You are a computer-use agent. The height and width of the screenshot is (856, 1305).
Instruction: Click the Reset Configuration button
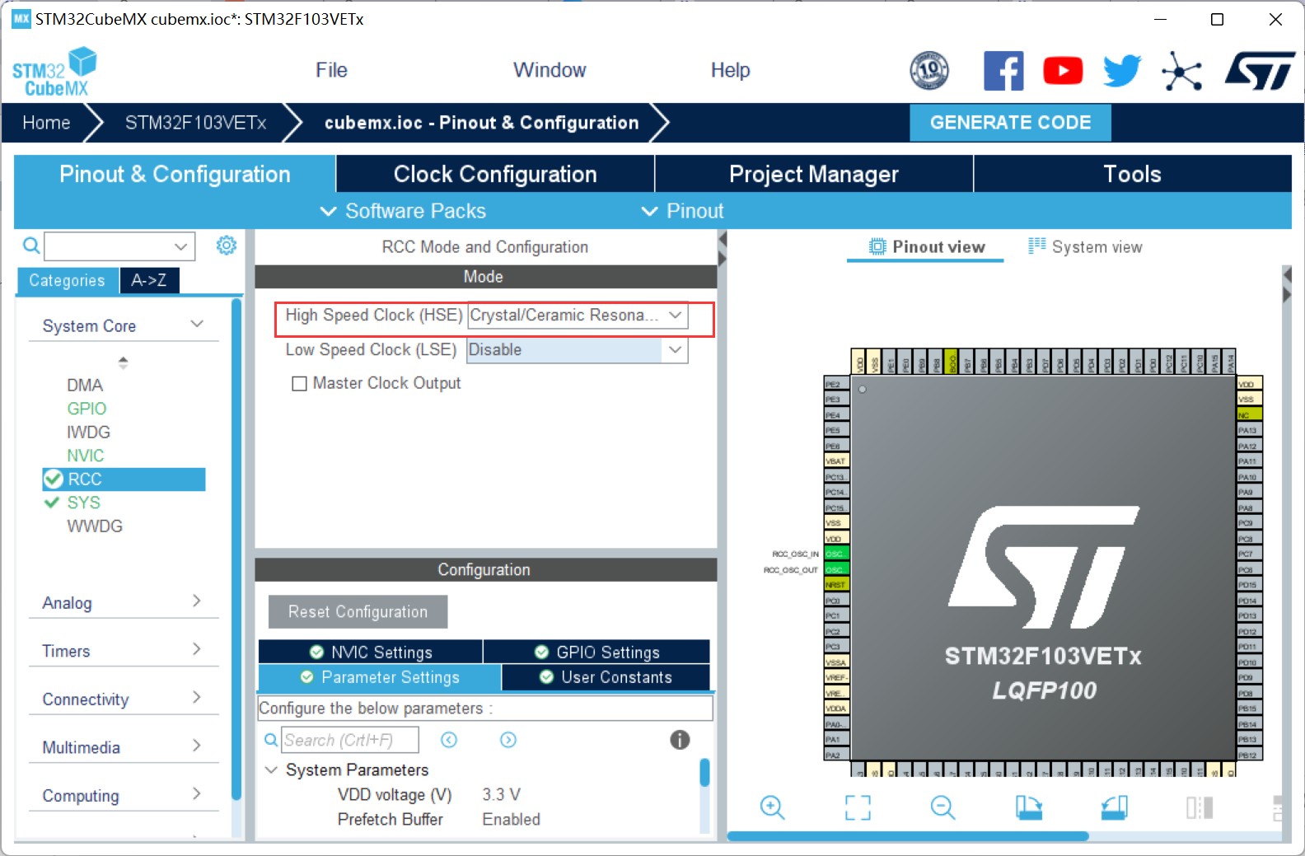coord(358,611)
